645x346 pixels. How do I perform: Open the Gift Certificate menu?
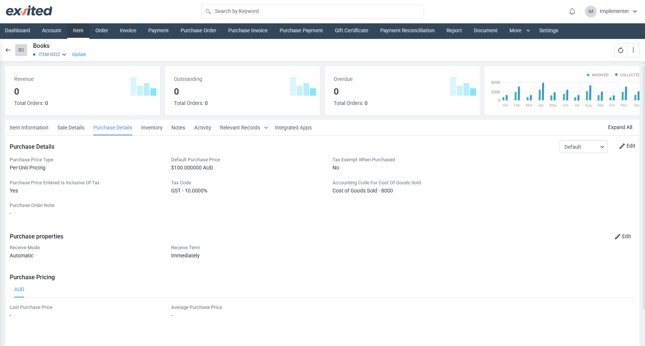(x=352, y=30)
